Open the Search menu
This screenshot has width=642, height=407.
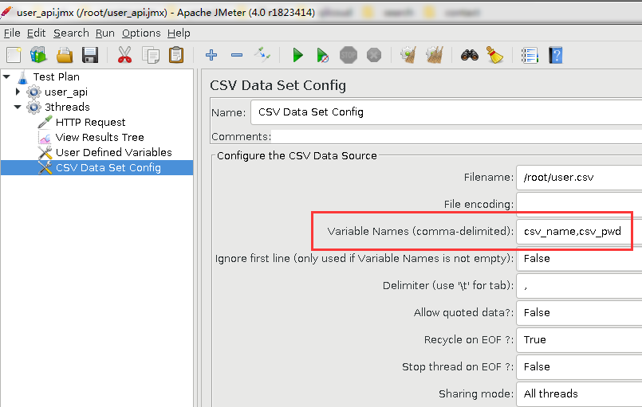71,33
